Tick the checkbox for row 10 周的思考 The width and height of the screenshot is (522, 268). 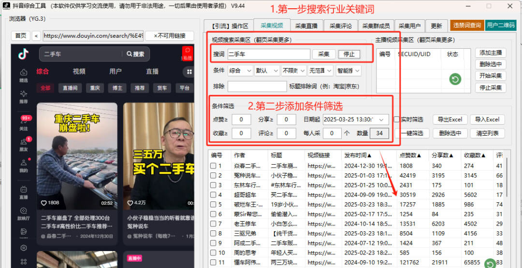pos(213,253)
